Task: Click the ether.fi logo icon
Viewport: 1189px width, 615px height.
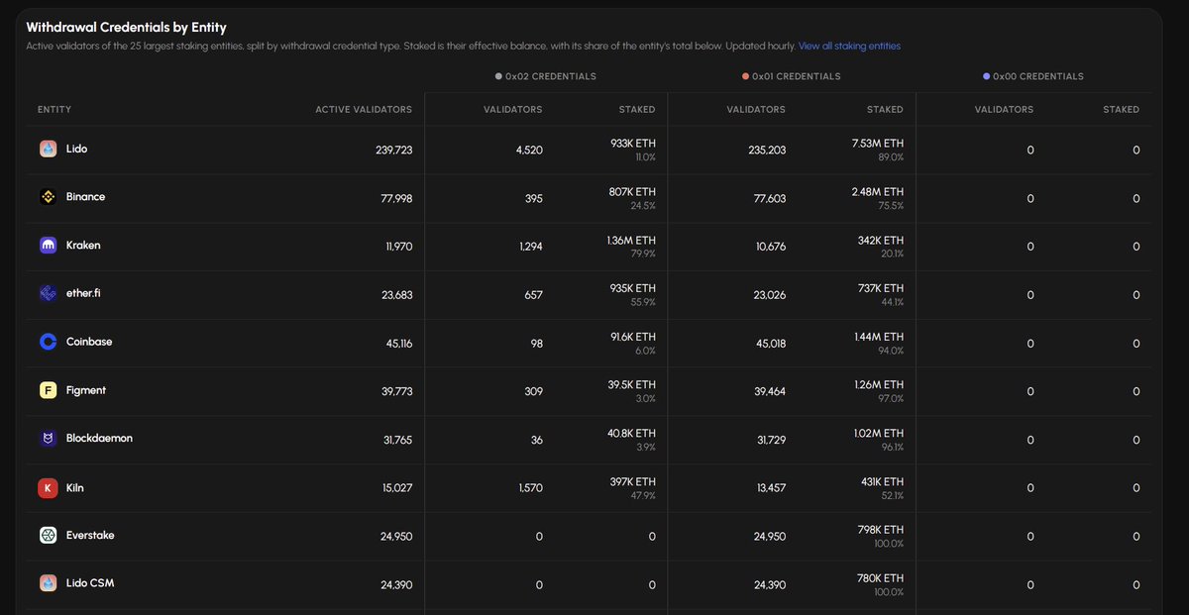Action: [48, 294]
